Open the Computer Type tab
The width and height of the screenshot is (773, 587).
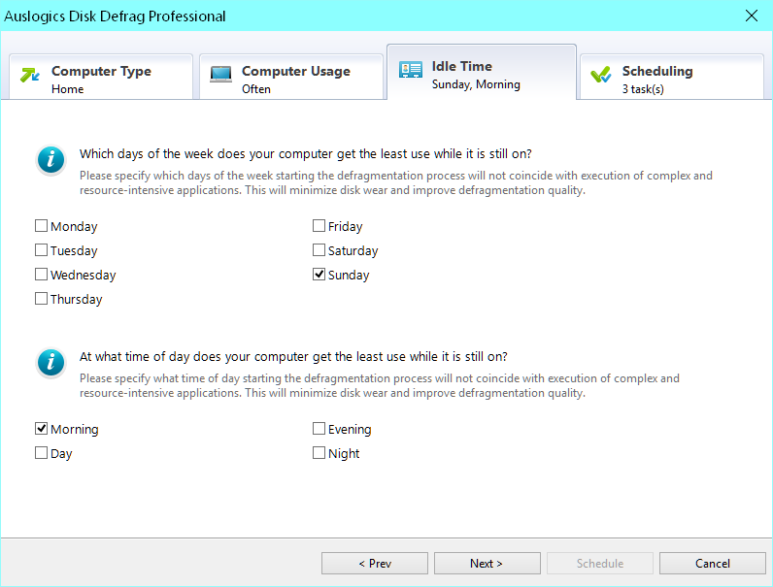(101, 77)
